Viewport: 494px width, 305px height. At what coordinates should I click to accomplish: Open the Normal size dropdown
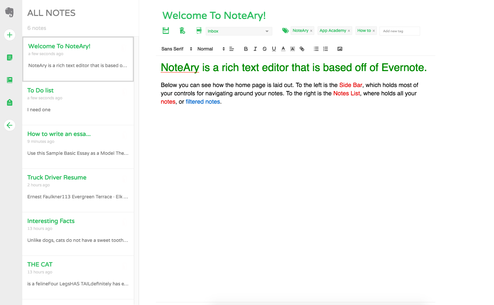coord(211,49)
